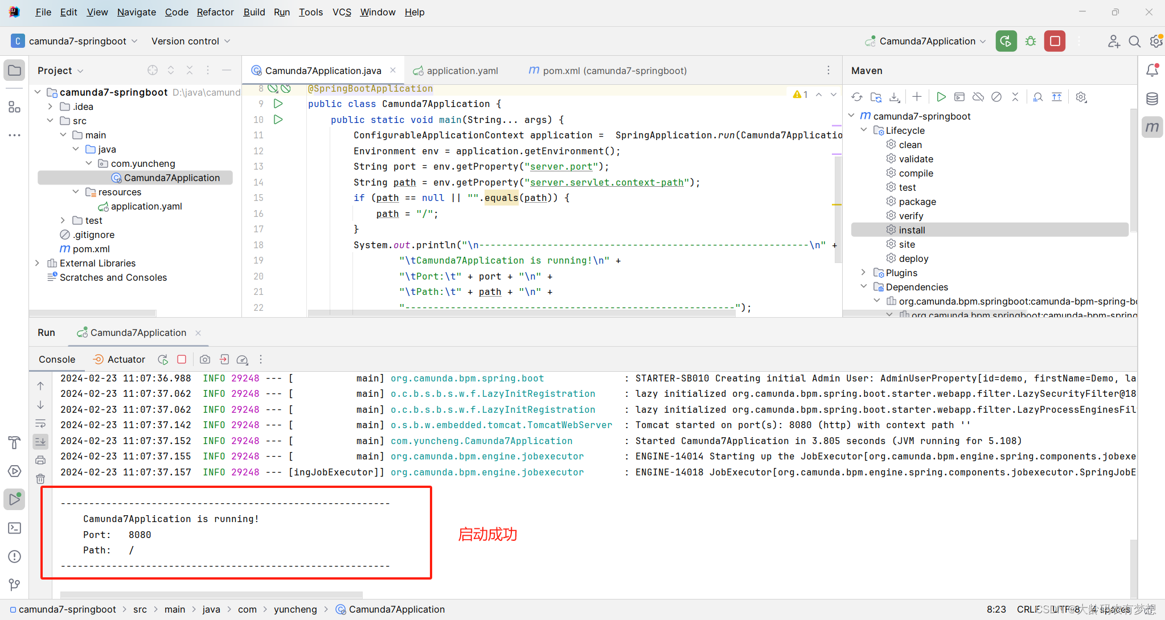Open the Project view mode dropdown
Image resolution: width=1165 pixels, height=620 pixels.
pyautogui.click(x=60, y=71)
